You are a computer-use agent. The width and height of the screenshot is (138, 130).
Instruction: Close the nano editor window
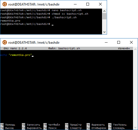(x=131, y=42)
